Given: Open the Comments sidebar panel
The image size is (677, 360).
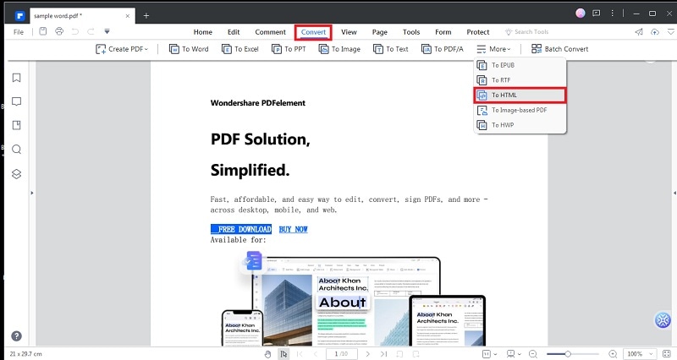Looking at the screenshot, I should point(16,101).
